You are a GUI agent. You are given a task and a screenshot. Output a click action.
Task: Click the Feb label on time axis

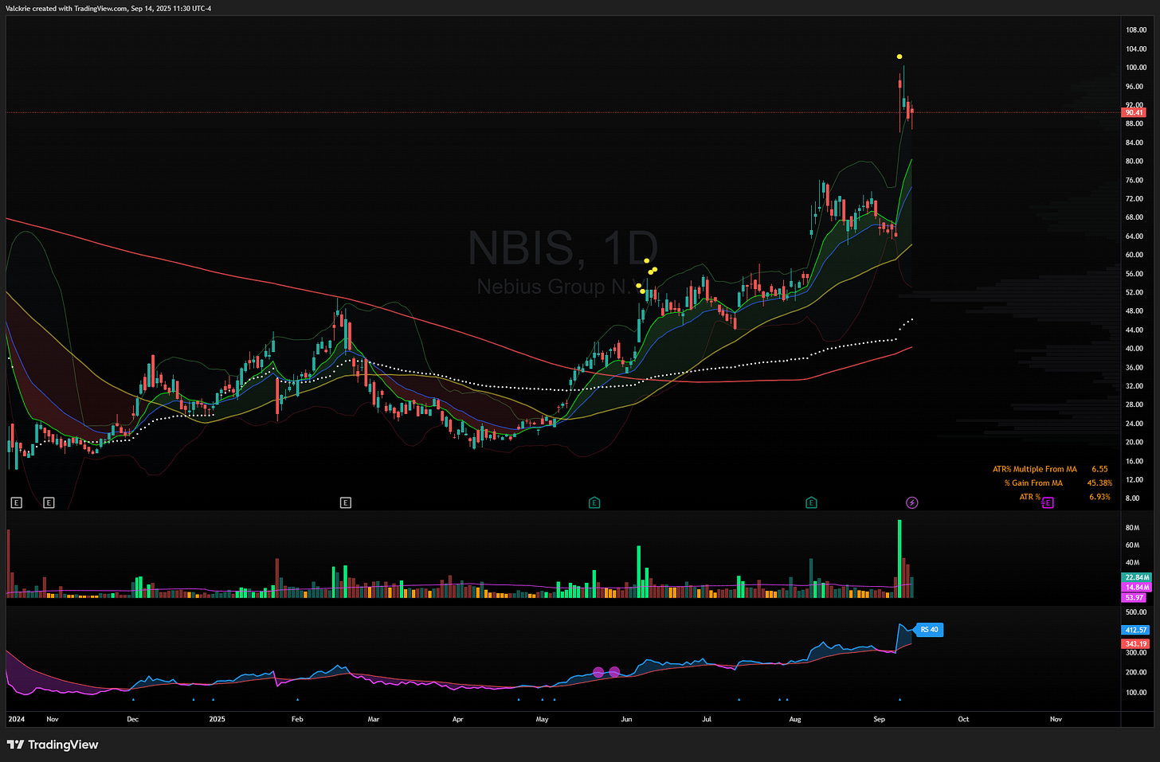point(297,719)
